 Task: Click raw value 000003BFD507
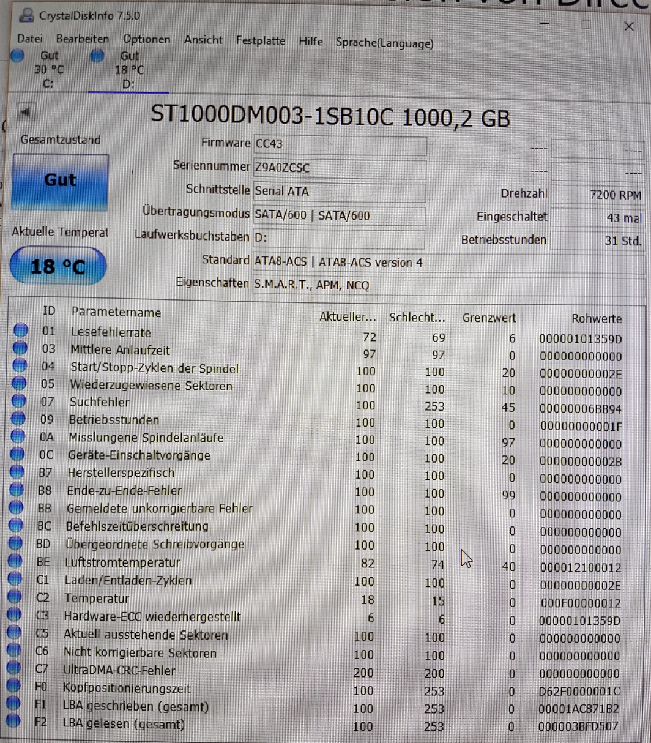(578, 726)
